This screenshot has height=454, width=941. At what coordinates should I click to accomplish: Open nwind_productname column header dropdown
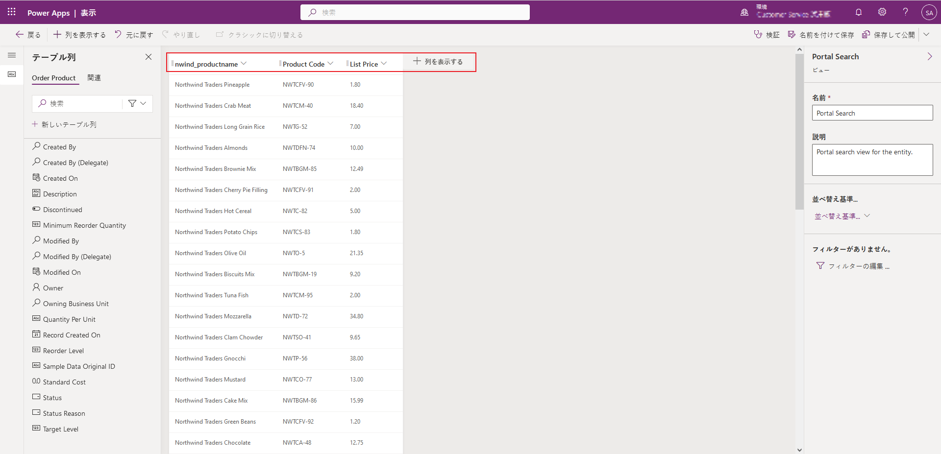[244, 64]
